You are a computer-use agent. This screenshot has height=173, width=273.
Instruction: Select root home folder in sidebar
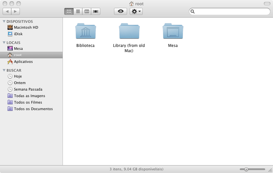tap(31, 55)
